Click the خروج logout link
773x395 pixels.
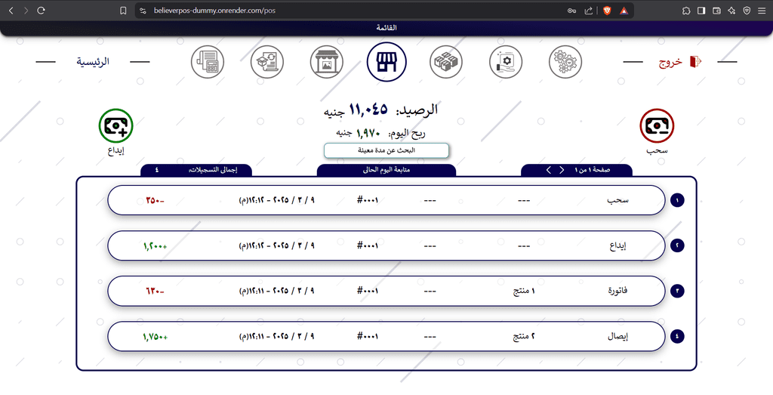(x=670, y=62)
